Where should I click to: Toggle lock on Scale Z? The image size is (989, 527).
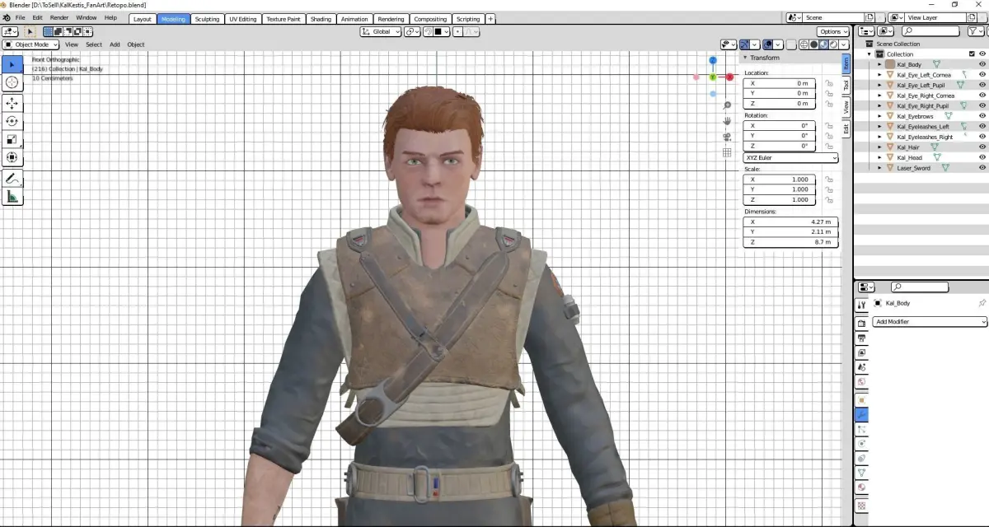828,200
